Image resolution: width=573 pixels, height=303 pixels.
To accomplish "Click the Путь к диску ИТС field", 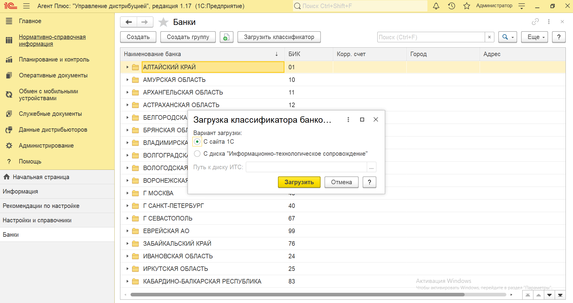I will click(306, 167).
